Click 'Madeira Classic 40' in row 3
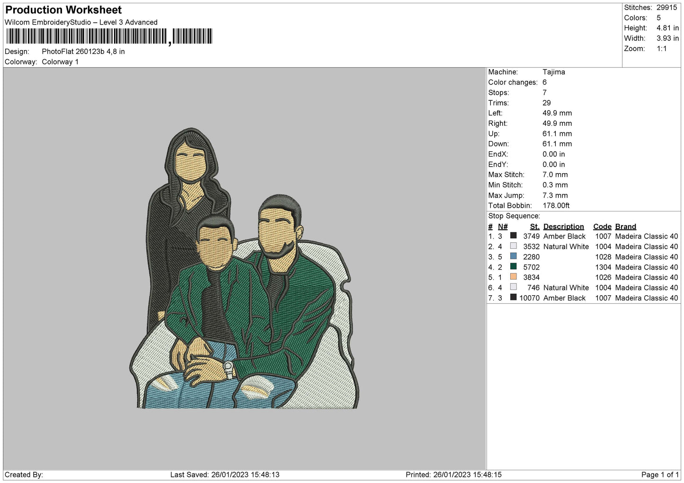This screenshot has width=684, height=483. point(647,257)
